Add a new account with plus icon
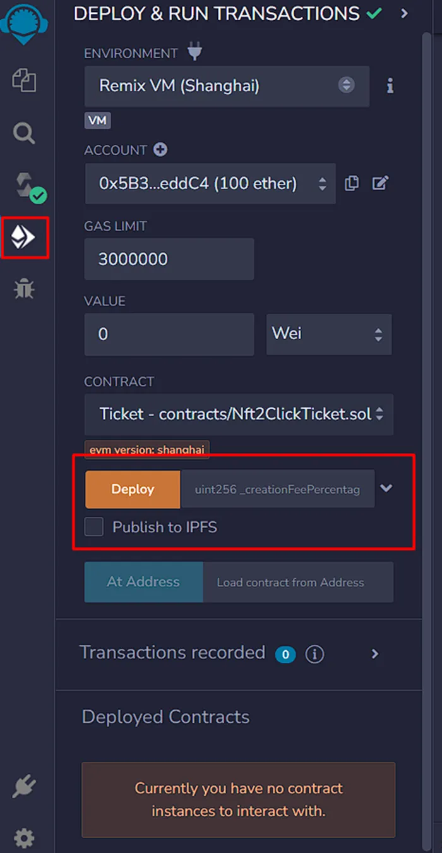The height and width of the screenshot is (853, 442). 160,150
